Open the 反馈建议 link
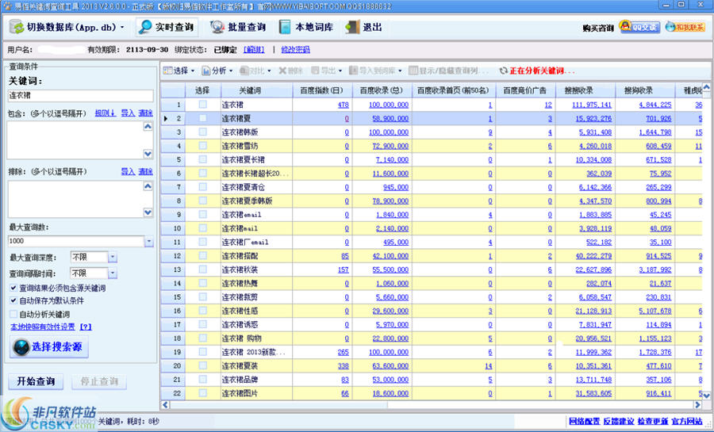The width and height of the screenshot is (714, 432). point(619,422)
